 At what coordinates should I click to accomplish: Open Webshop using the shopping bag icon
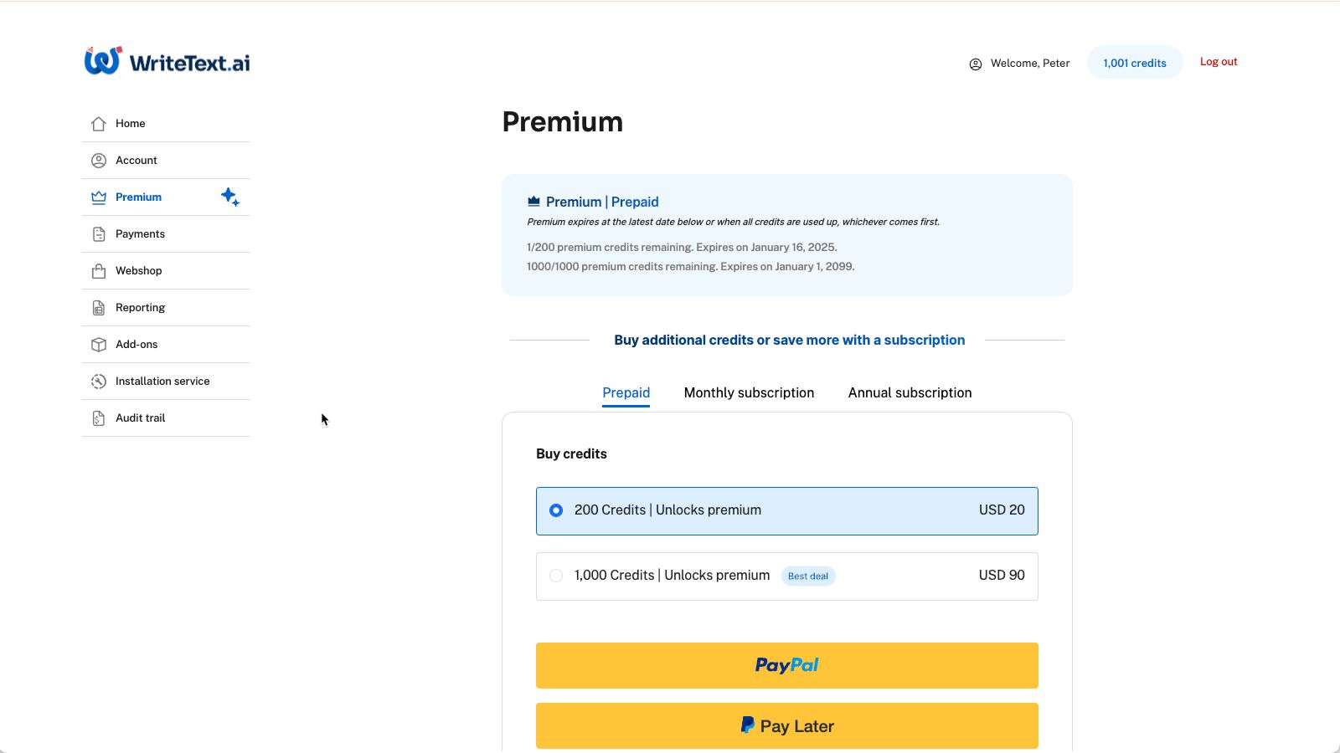pos(99,271)
